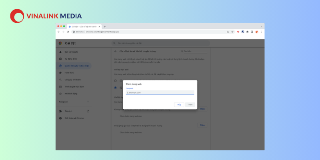Open the Extensions puzzle piece menu
This screenshot has height=160, width=320.
(248, 32)
